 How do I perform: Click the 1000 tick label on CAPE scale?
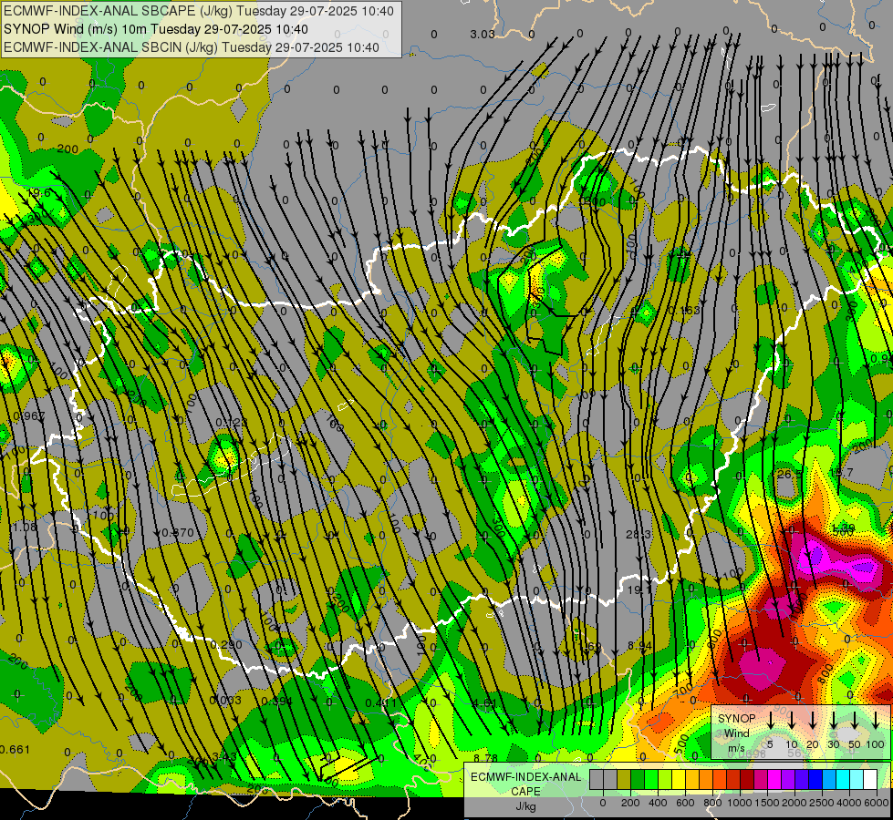click(x=740, y=803)
